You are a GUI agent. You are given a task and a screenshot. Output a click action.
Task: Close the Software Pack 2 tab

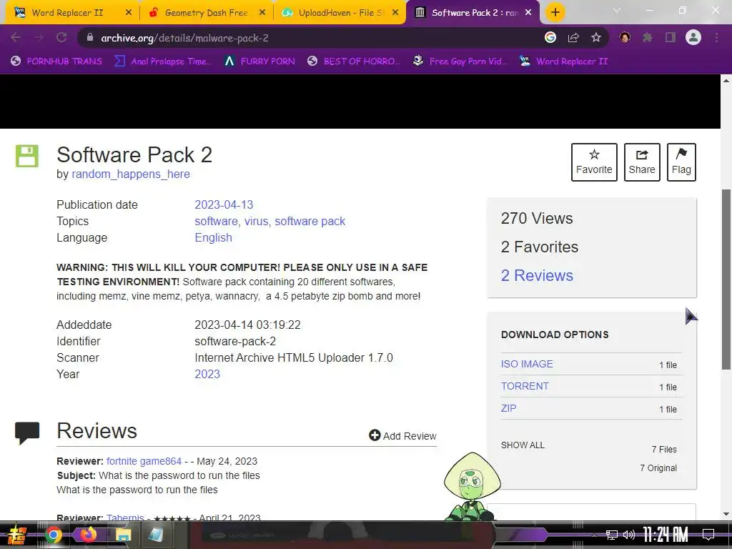click(x=528, y=13)
